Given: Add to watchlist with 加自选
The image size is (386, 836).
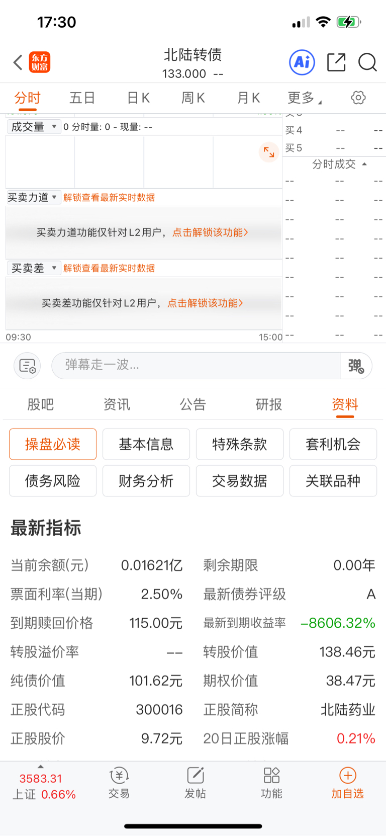Looking at the screenshot, I should pos(347,783).
